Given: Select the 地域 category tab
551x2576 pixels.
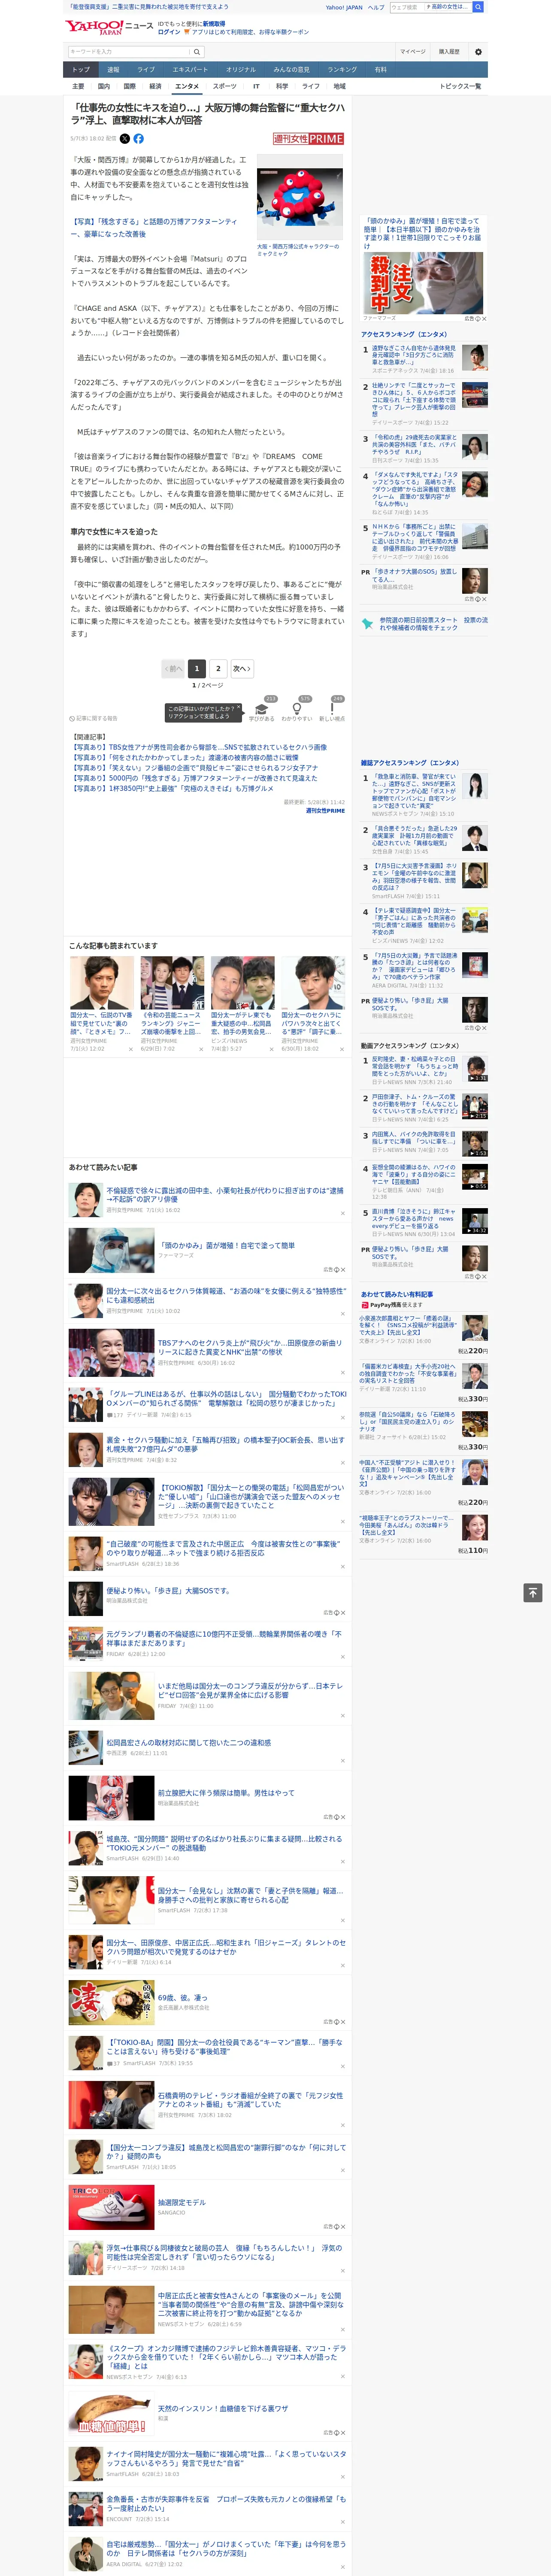Looking at the screenshot, I should pos(340,86).
